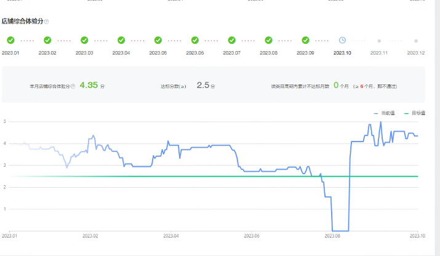The image size is (440, 256).
Task: Click the green 4.35 score value
Action: [89, 86]
